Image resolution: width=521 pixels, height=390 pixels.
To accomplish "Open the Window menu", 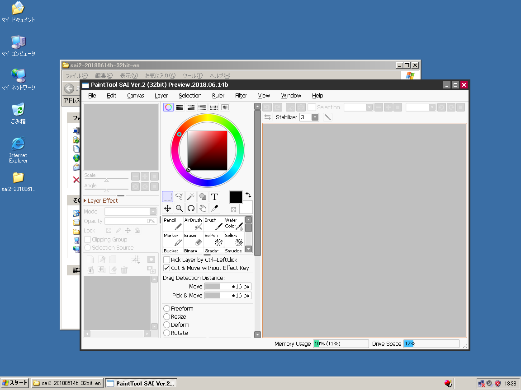I will (x=291, y=96).
